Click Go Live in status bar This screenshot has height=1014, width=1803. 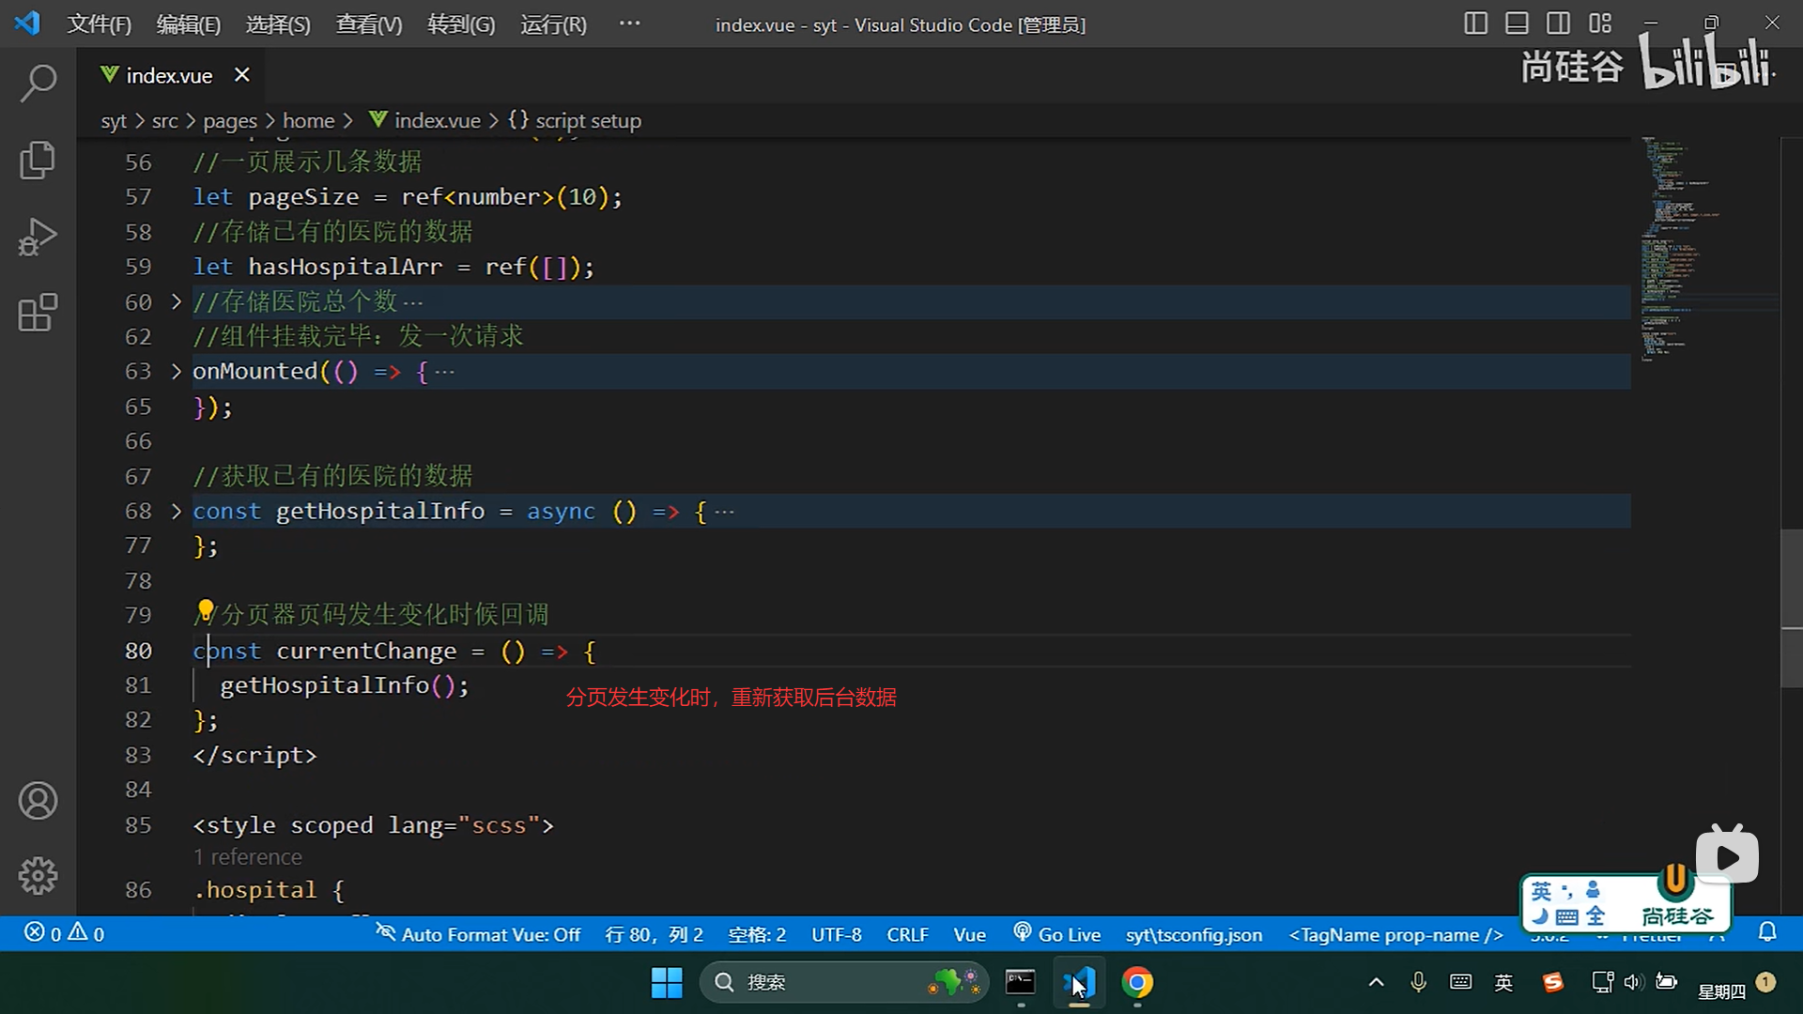click(1057, 934)
